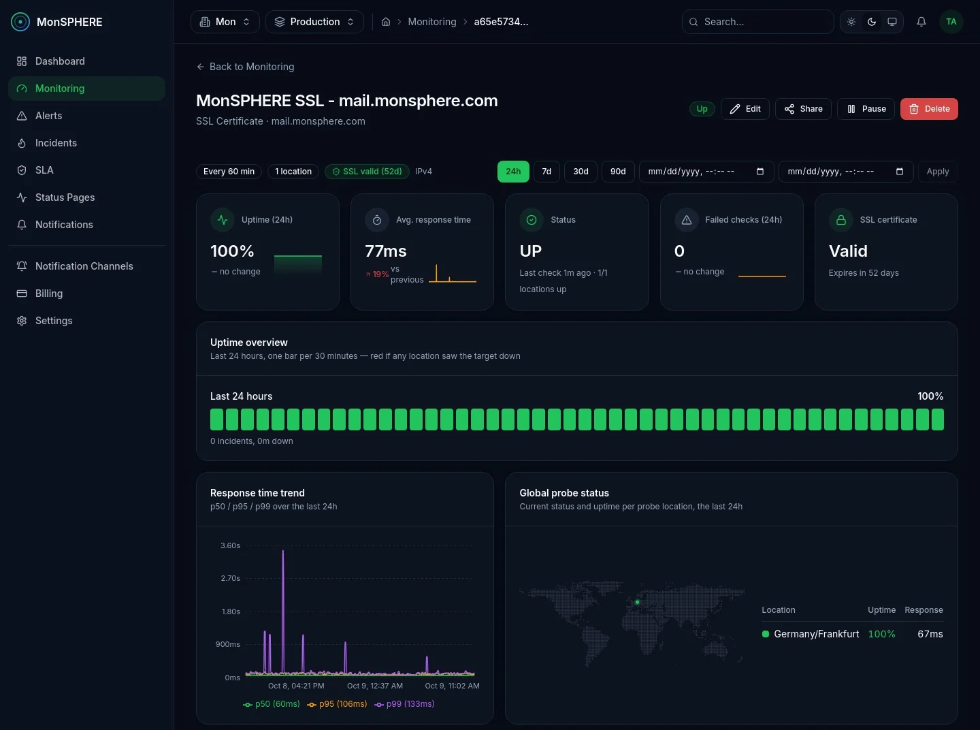The width and height of the screenshot is (980, 730).
Task: Click the Settings gear icon
Action: click(22, 321)
